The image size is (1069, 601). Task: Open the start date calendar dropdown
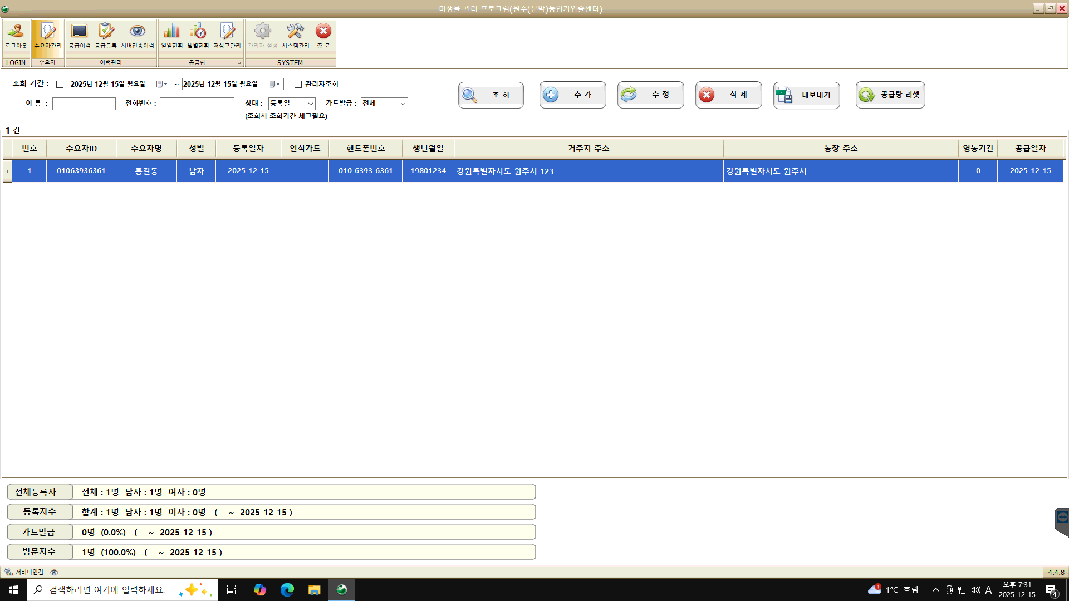[x=165, y=85]
